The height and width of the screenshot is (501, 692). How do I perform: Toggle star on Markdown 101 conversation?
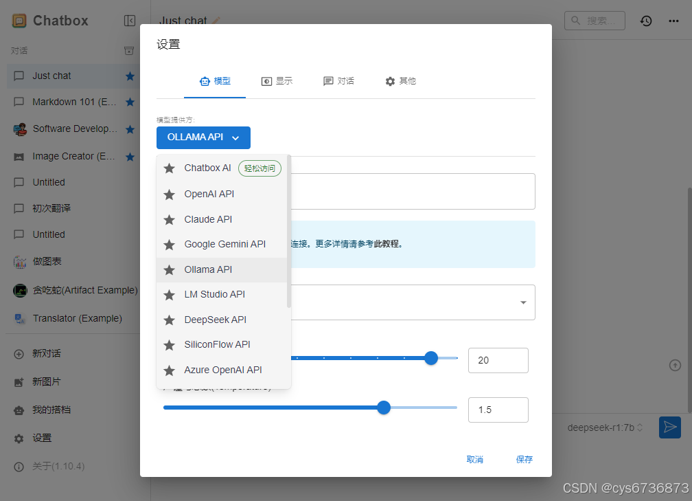point(130,102)
